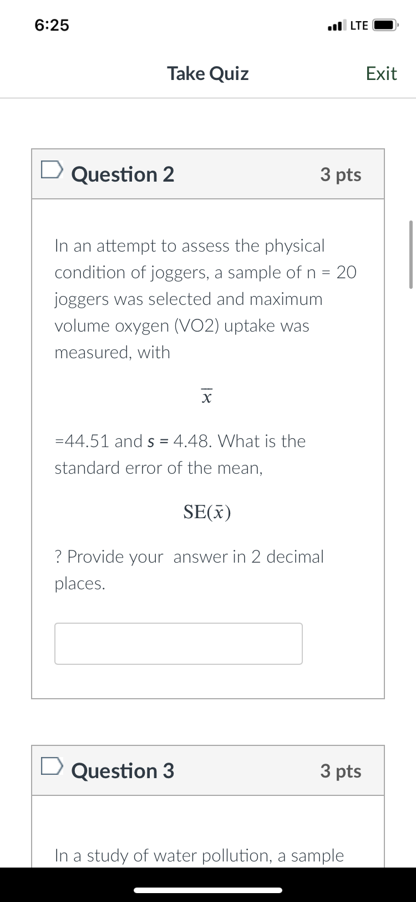This screenshot has width=416, height=902.
Task: Tap the answer input box for Question 2
Action: coord(178,643)
